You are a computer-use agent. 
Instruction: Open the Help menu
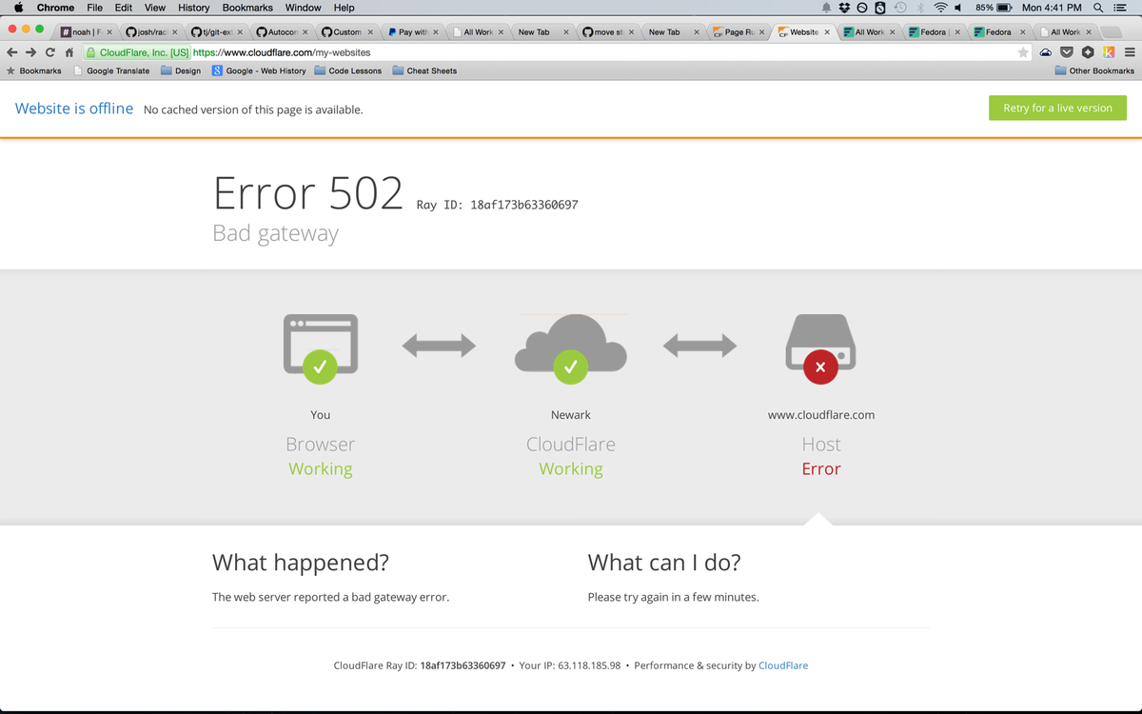344,8
